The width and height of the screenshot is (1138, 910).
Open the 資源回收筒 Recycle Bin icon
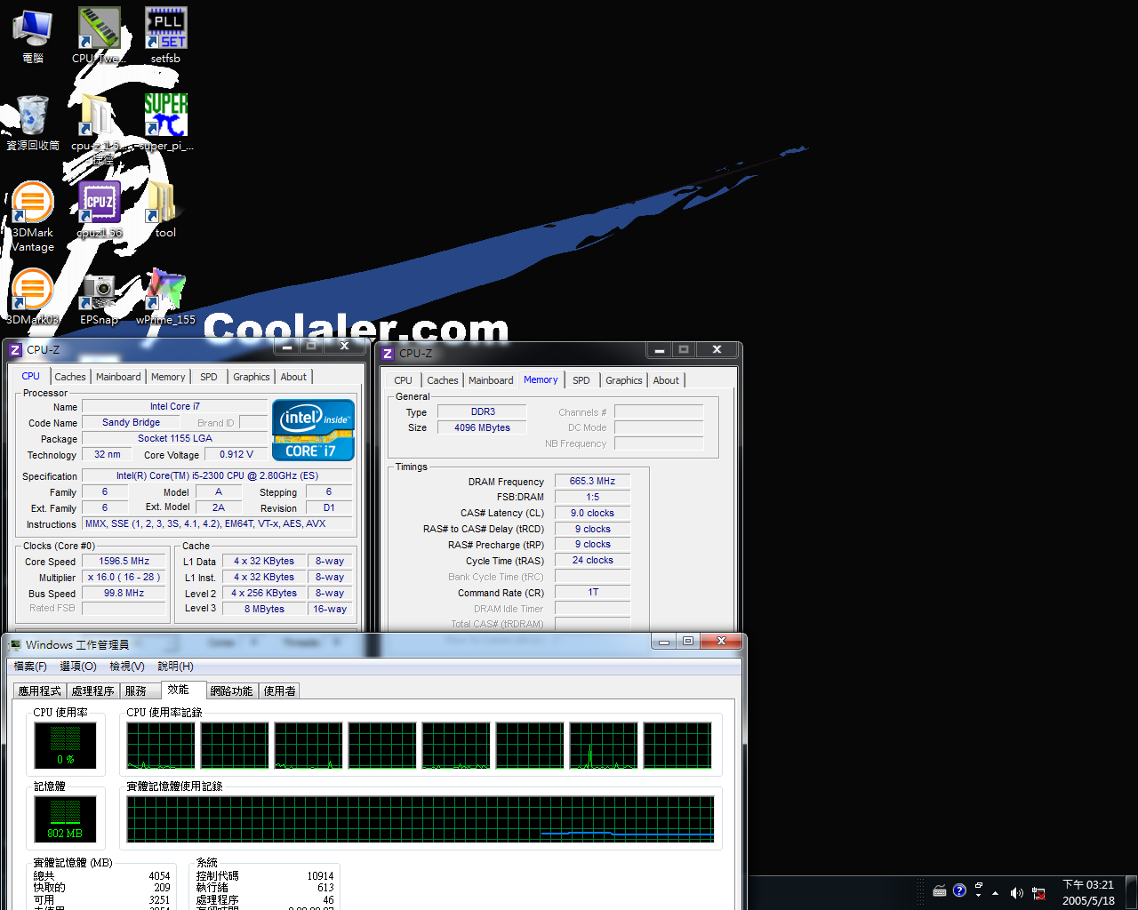33,123
